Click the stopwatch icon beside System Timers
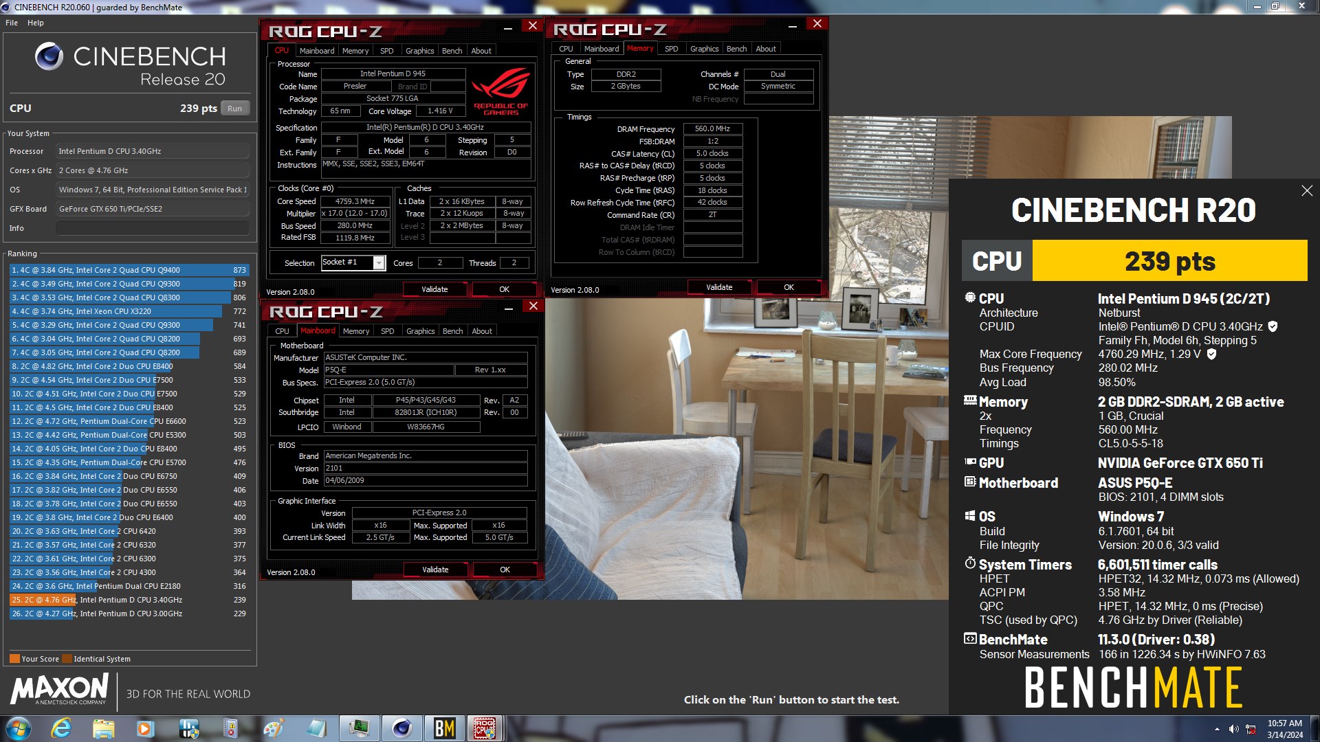 (970, 563)
